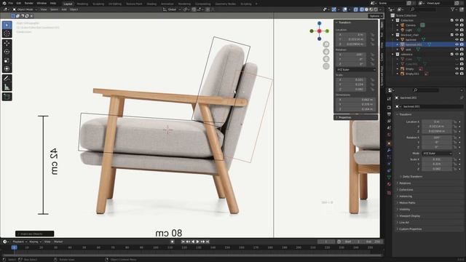Image resolution: width=466 pixels, height=262 pixels.
Task: Click the timeline horizontal scrollbar
Action: [191, 255]
